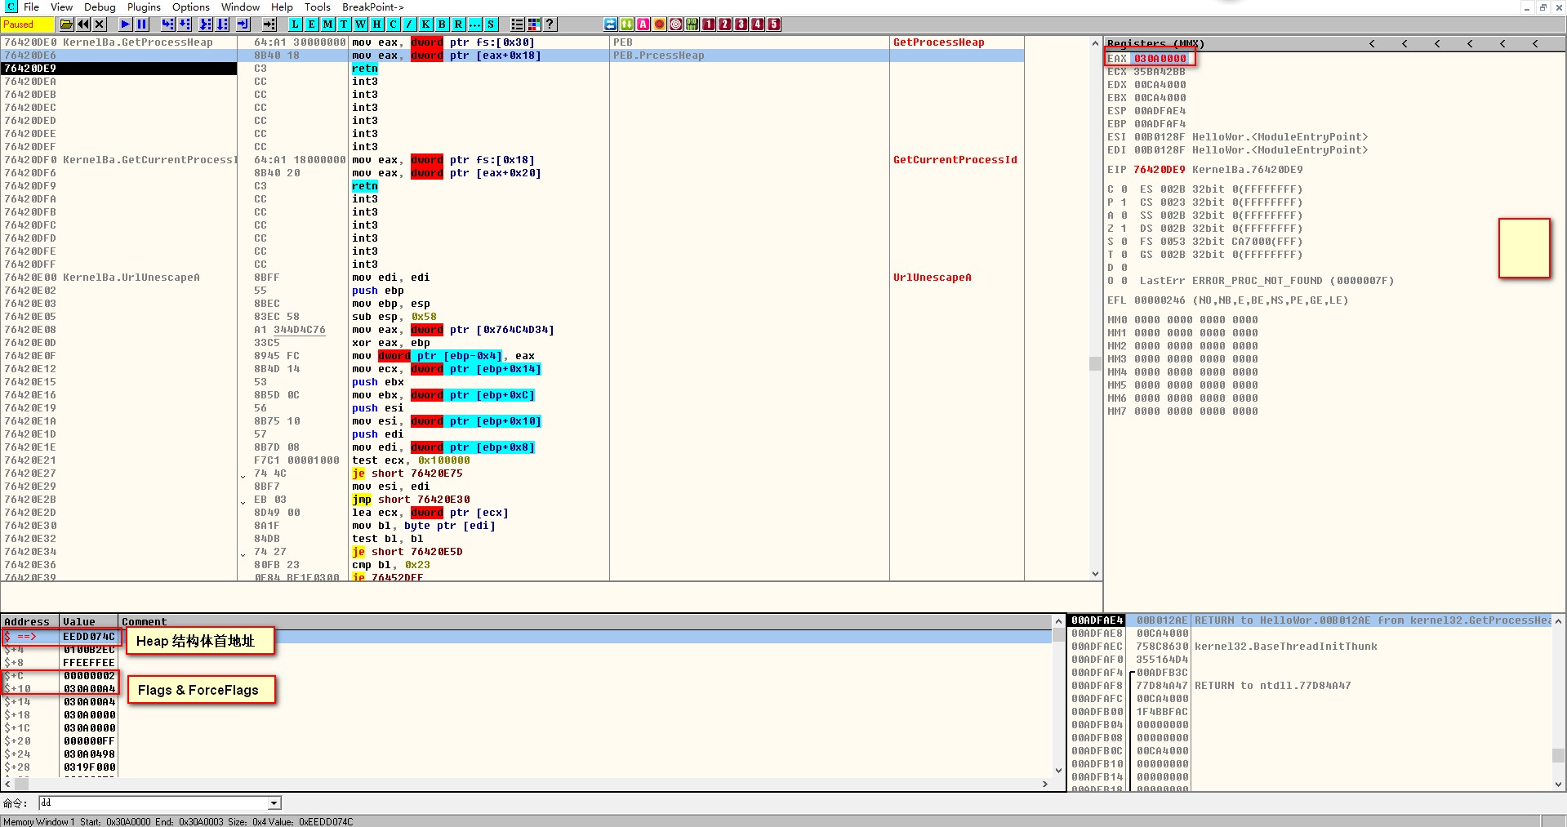Open the CPU (C) window icon

click(x=394, y=24)
